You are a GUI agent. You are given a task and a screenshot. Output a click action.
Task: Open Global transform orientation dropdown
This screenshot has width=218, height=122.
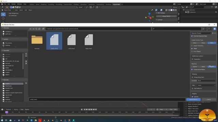[x=80, y=7]
